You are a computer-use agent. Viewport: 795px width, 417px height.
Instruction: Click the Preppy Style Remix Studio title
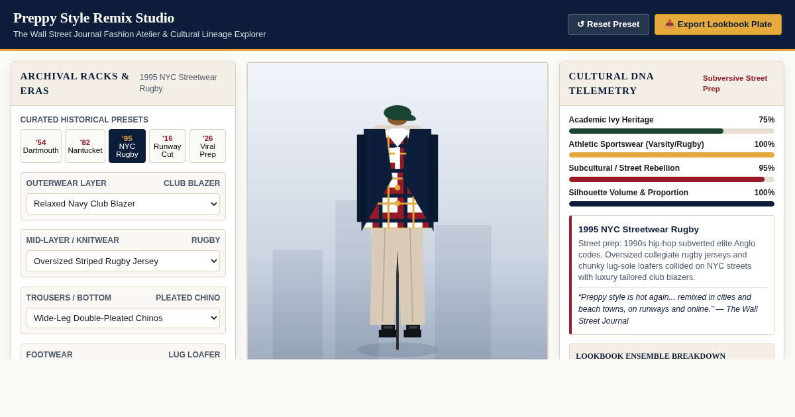point(93,18)
